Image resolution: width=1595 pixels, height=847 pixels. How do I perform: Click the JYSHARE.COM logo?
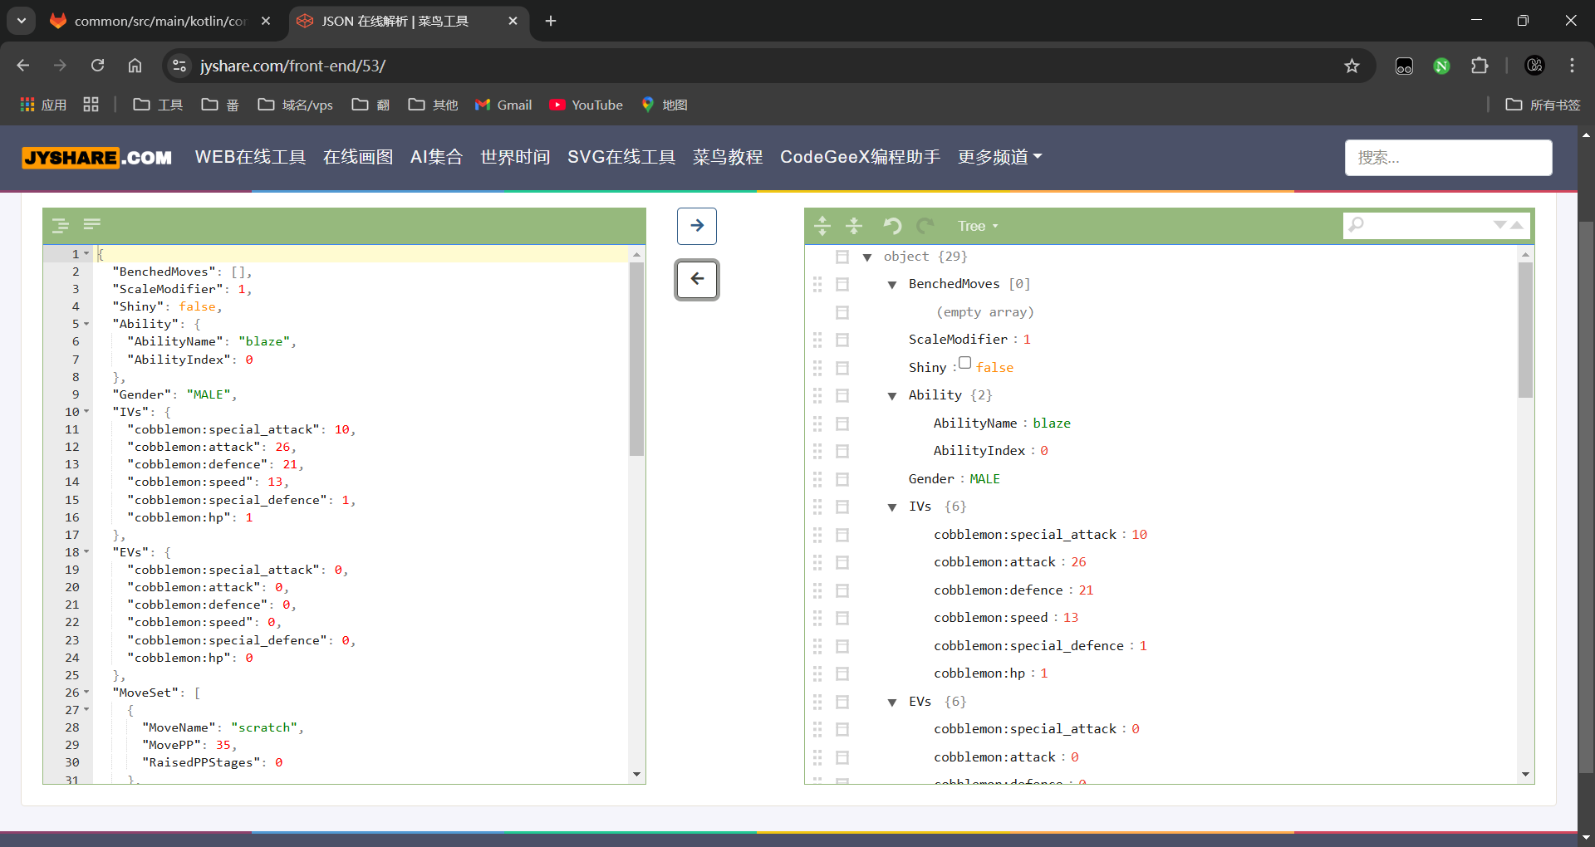pos(97,157)
